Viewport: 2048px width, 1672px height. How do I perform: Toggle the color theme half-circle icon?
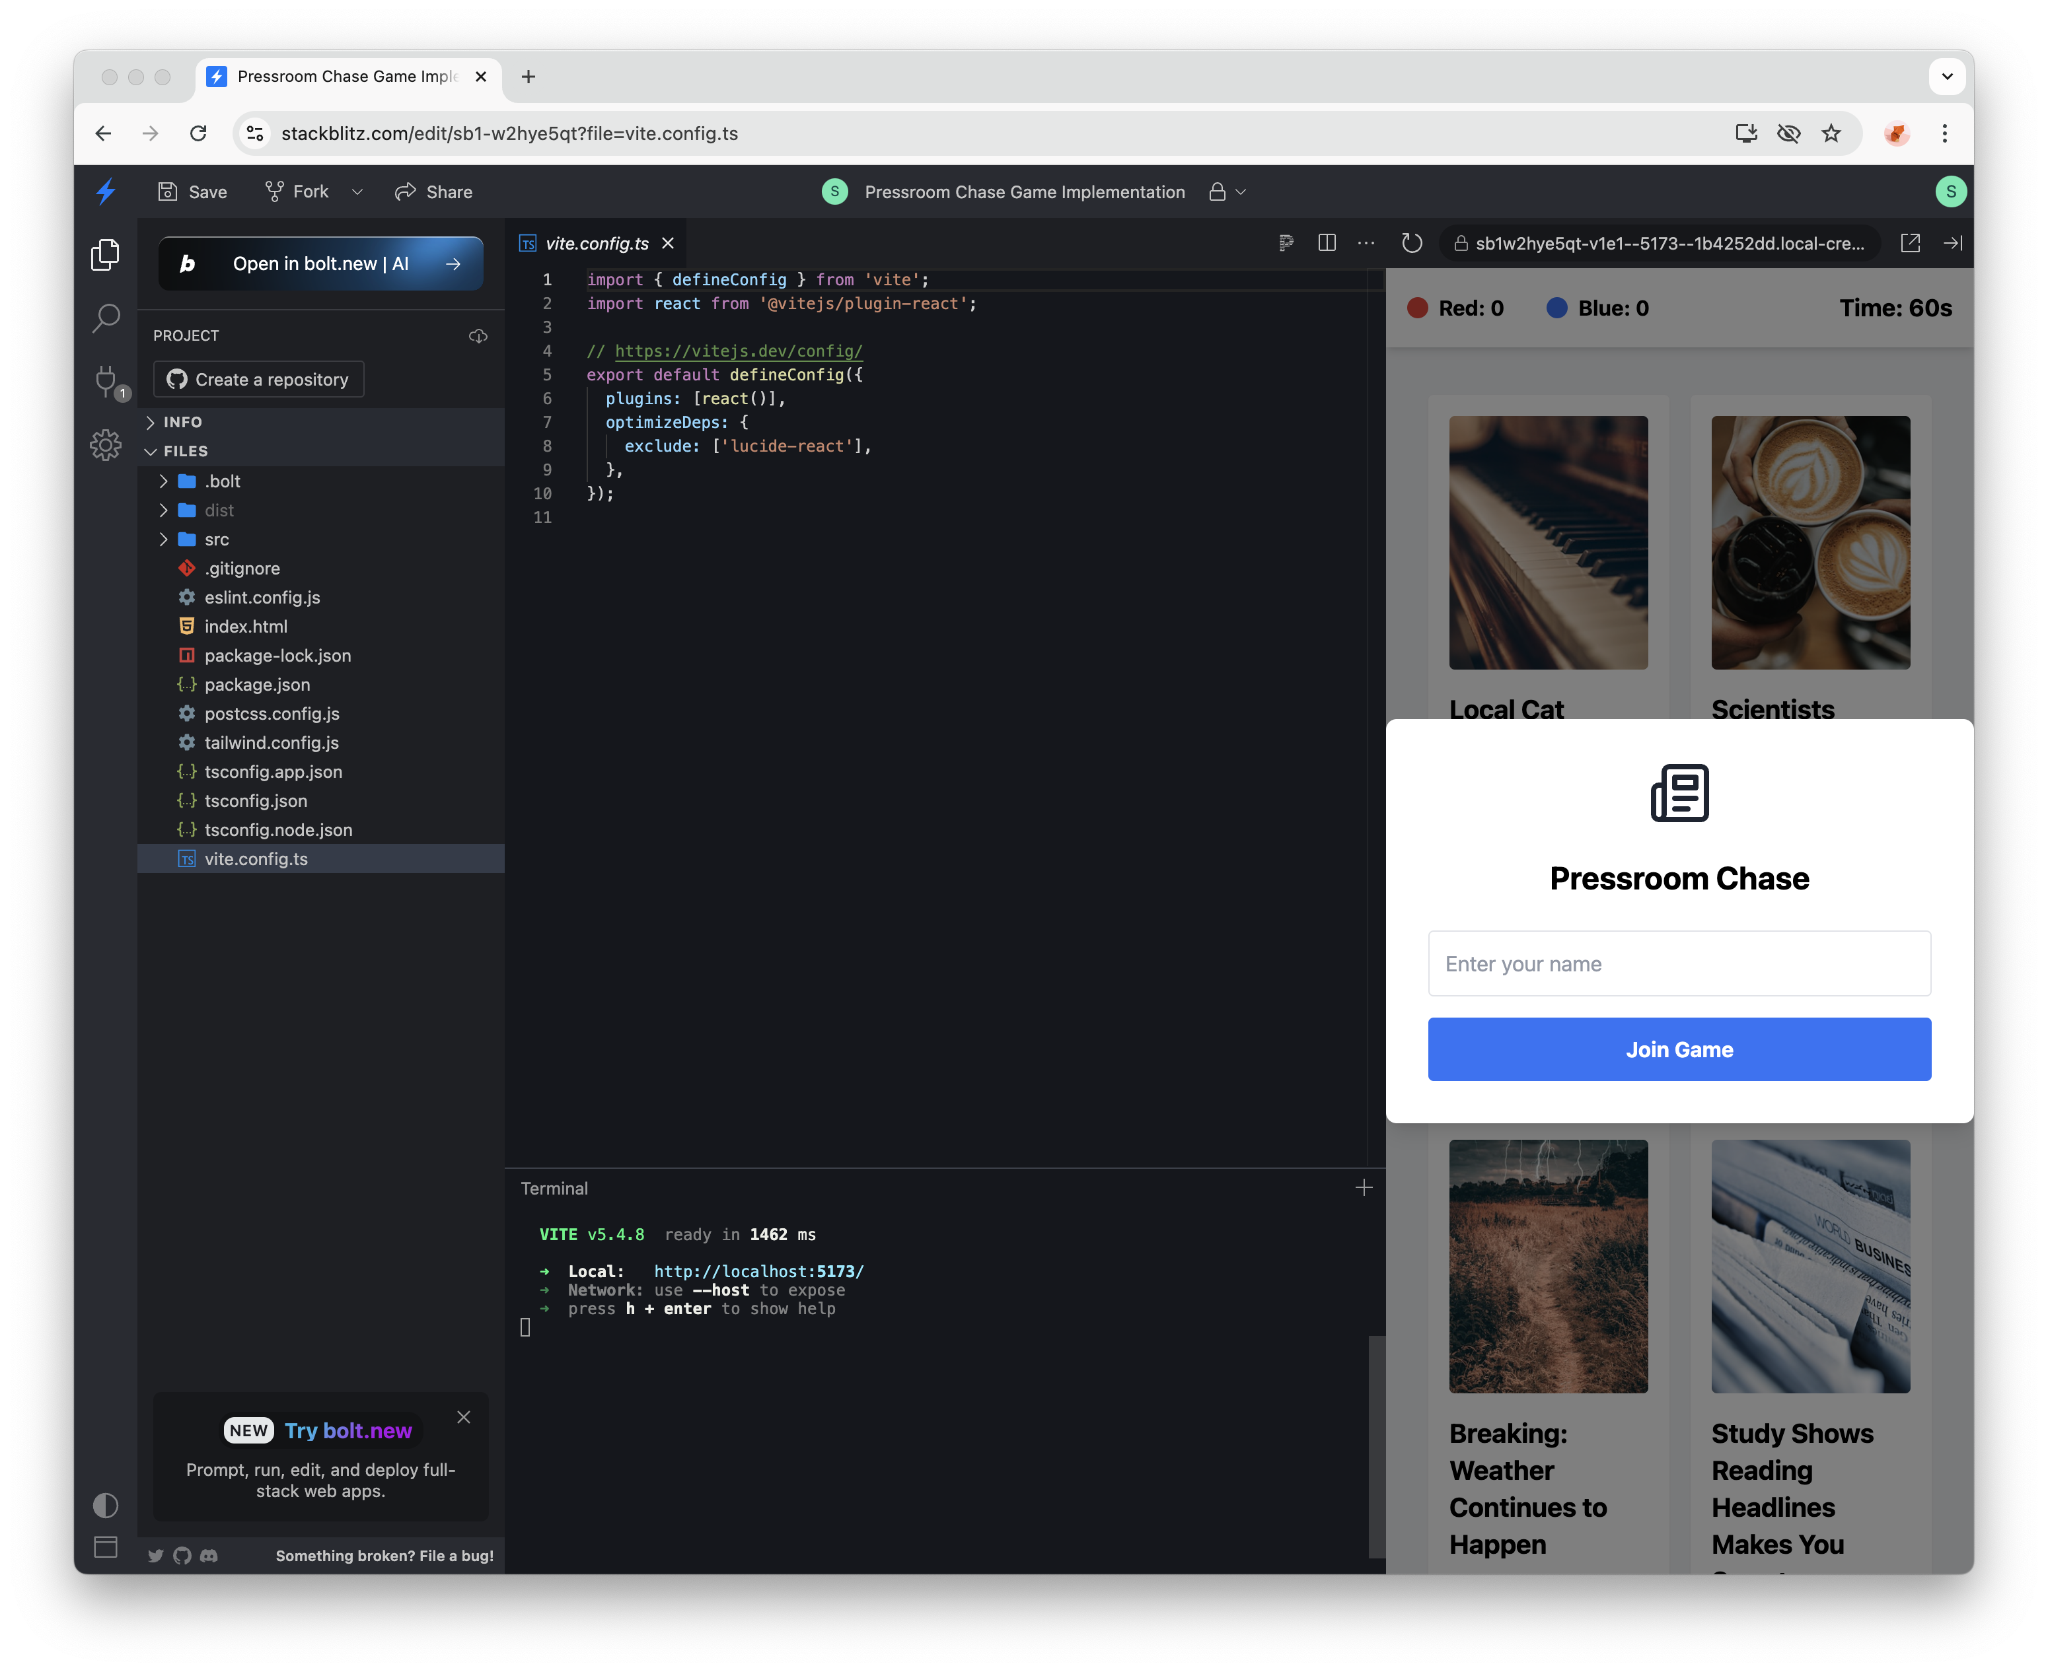pos(106,1504)
